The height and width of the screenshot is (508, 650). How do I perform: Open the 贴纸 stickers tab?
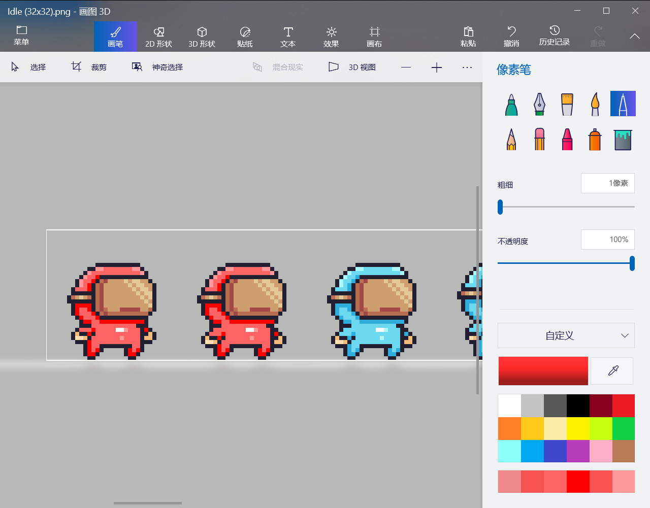point(245,37)
